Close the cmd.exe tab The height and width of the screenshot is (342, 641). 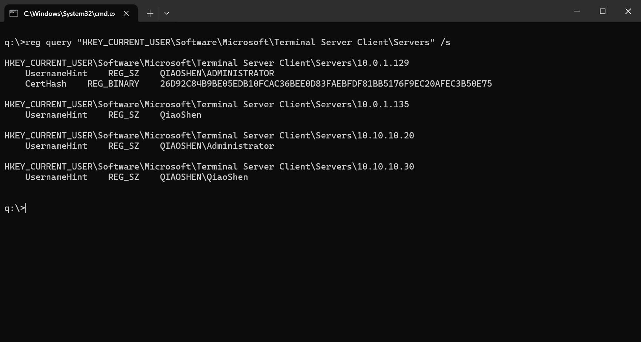point(126,13)
